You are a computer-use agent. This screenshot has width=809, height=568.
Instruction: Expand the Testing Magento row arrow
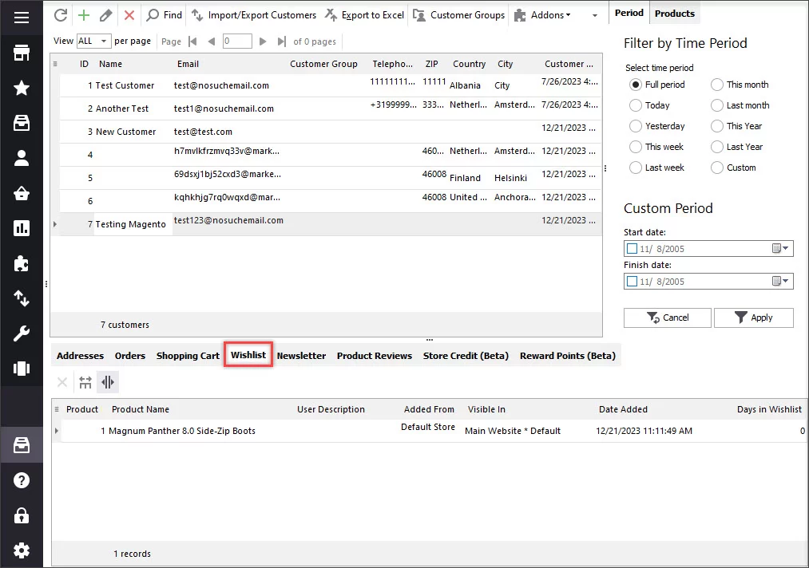(54, 224)
